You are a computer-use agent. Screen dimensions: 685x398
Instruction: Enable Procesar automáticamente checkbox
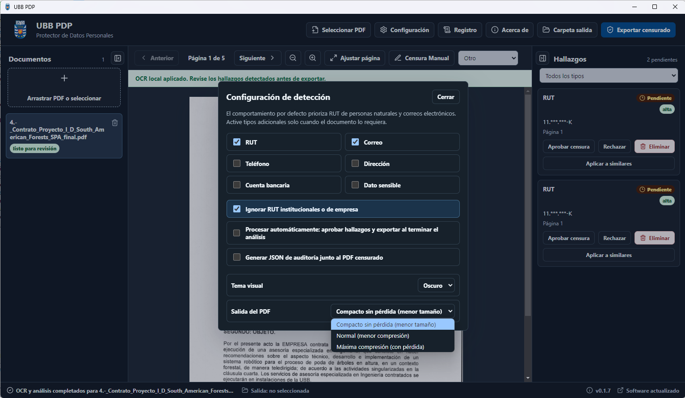[237, 233]
